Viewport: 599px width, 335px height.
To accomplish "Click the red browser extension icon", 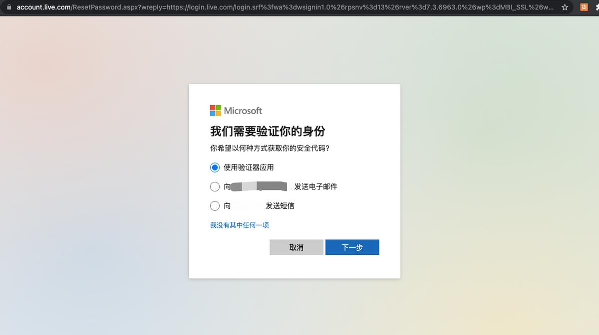I will click(583, 7).
